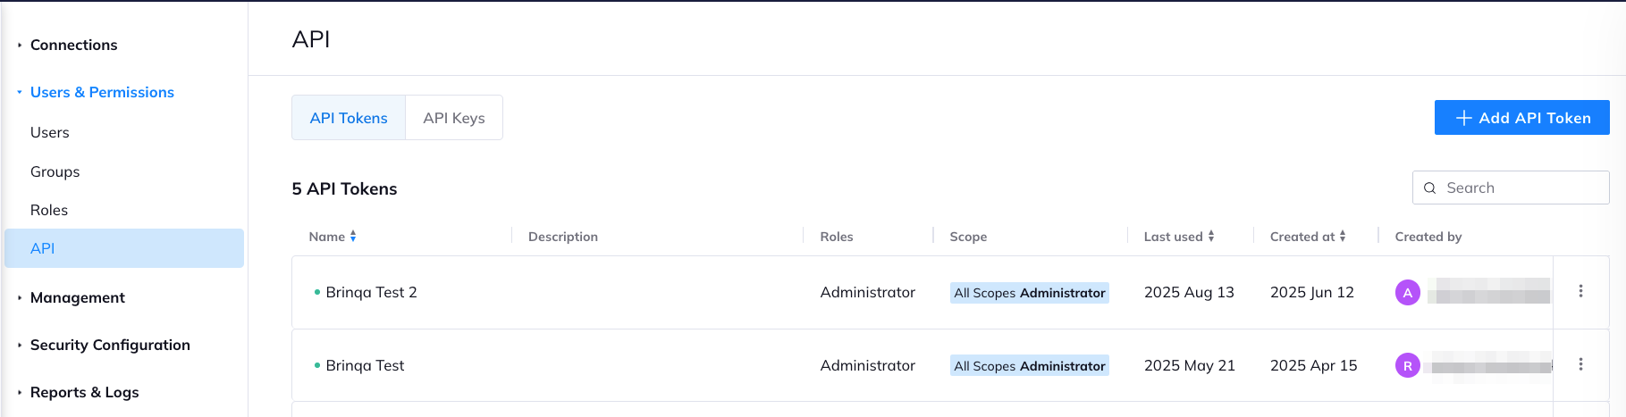Sort by Created at column arrows
Image resolution: width=1626 pixels, height=417 pixels.
tap(1343, 236)
